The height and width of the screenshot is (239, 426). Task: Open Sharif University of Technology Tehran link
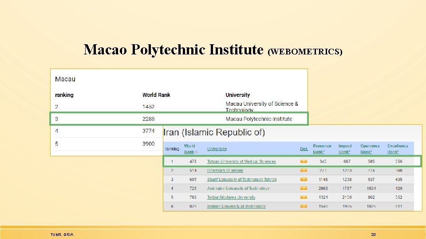[x=242, y=179]
